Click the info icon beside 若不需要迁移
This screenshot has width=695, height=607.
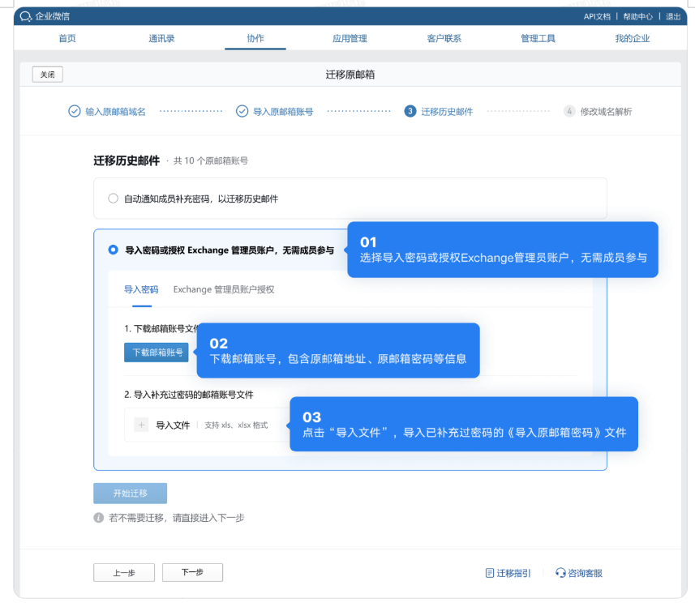[99, 517]
